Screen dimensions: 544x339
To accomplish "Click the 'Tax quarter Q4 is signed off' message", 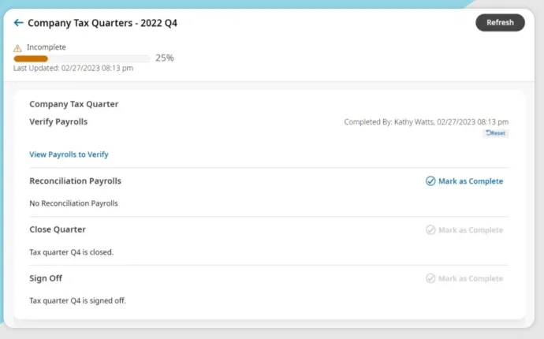I will [77, 300].
